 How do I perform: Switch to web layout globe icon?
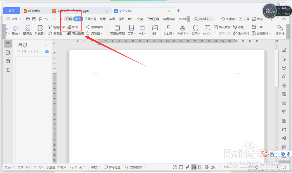[x=206, y=167]
